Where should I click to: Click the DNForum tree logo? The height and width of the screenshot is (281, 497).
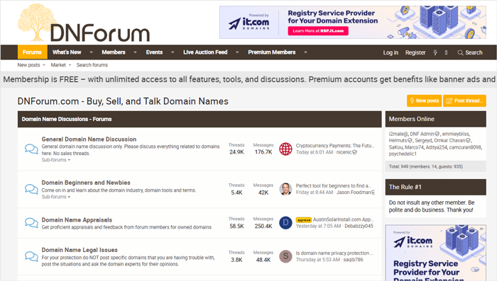83,23
